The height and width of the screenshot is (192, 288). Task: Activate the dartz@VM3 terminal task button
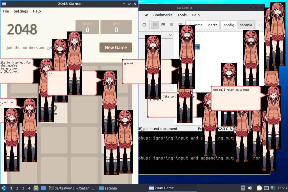[72, 188]
